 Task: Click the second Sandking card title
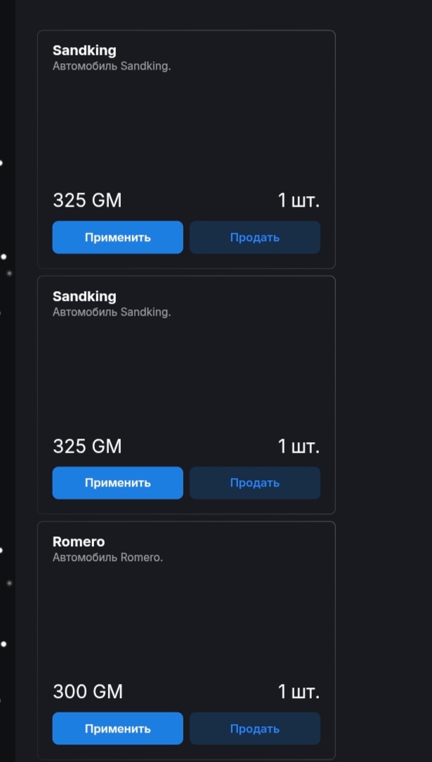[84, 296]
